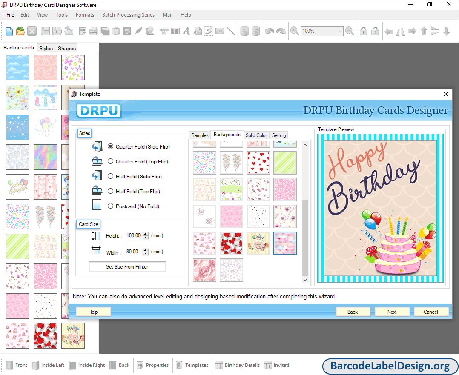The image size is (459, 375).
Task: Create a new card file
Action: (x=9, y=31)
